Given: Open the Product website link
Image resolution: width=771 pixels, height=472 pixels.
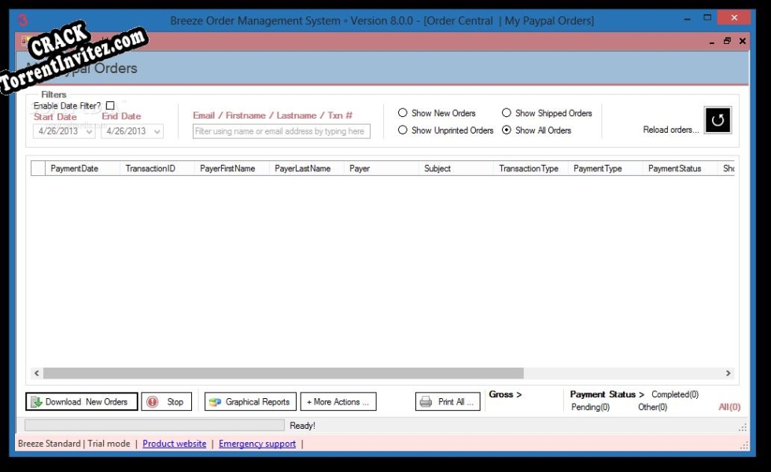Looking at the screenshot, I should [x=174, y=443].
